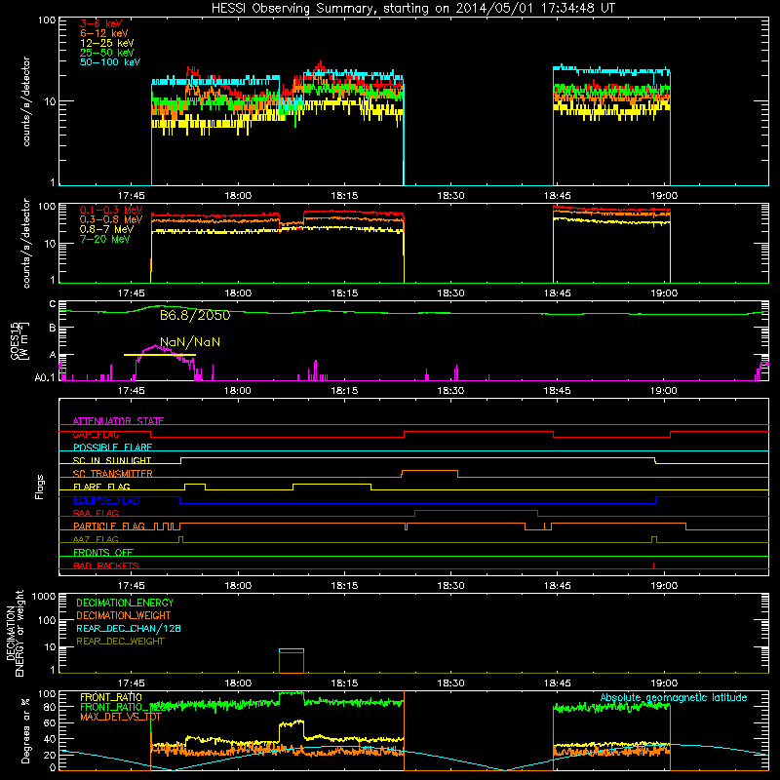Click the REAR_DEC_CHAN/128 legend label
The width and height of the screenshot is (780, 780).
(x=129, y=628)
